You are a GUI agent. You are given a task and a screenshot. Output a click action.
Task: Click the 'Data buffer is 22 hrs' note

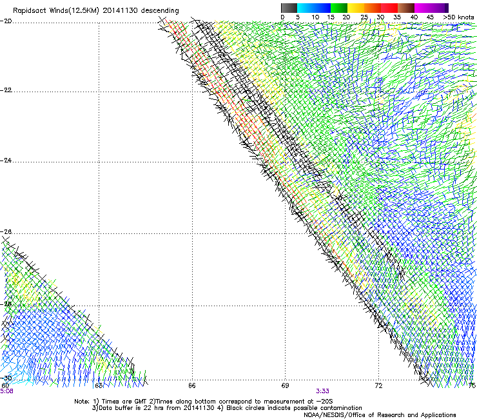(x=227, y=408)
